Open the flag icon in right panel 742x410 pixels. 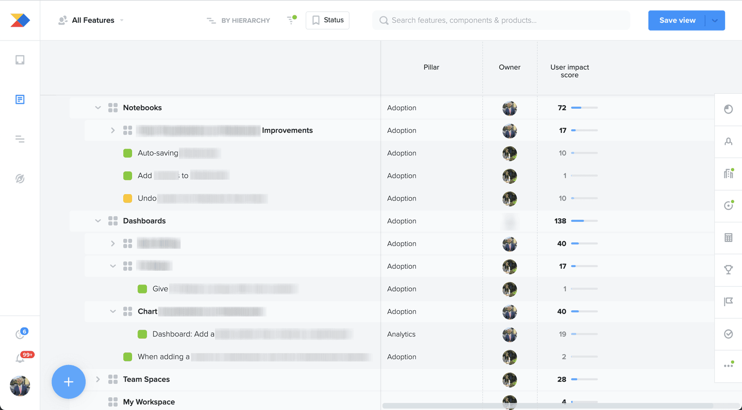(728, 302)
